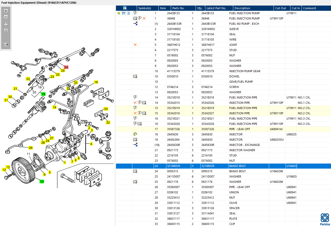The image size is (331, 226).
Task: Click latest part number 3311A041
Action: coord(207,213)
